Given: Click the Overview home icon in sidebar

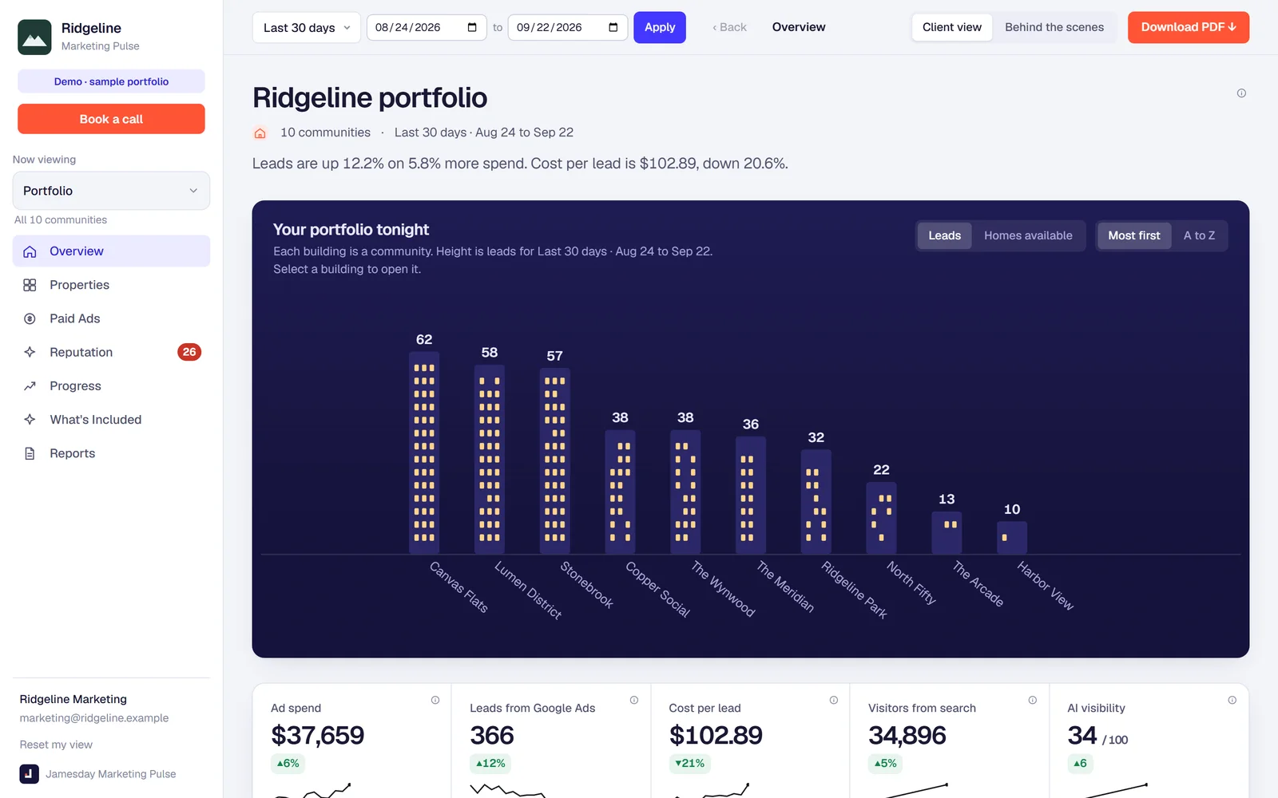Looking at the screenshot, I should coord(30,251).
